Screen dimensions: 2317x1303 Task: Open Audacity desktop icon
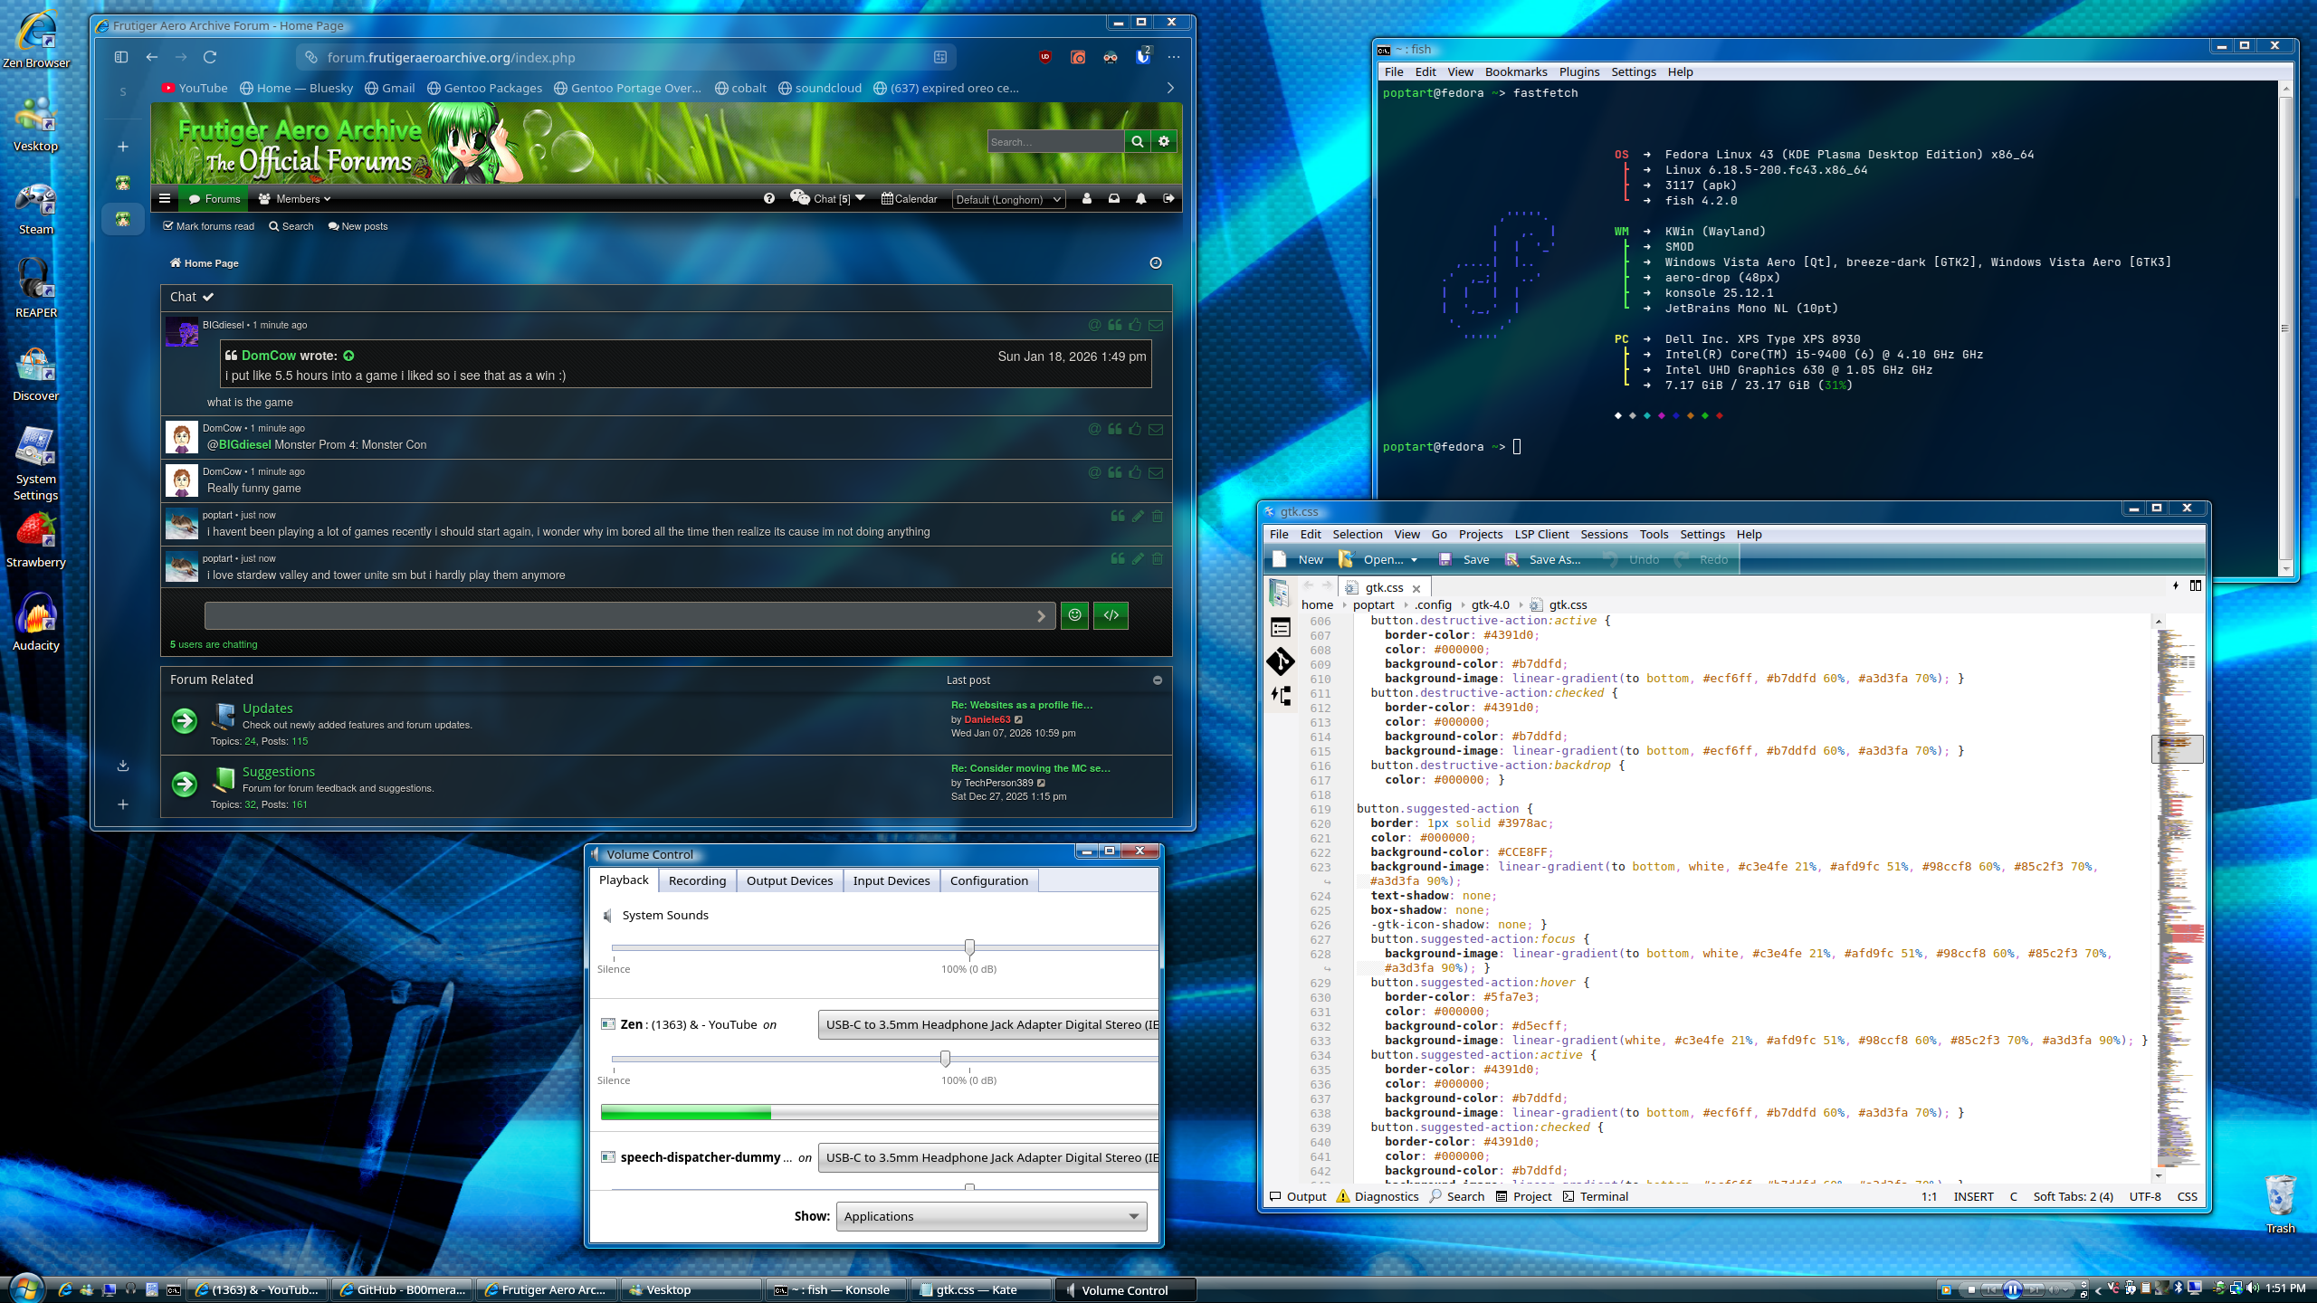[x=36, y=623]
